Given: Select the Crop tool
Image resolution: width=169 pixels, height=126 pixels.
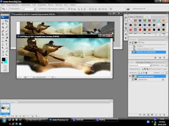Looking at the screenshot, I should point(3,27).
